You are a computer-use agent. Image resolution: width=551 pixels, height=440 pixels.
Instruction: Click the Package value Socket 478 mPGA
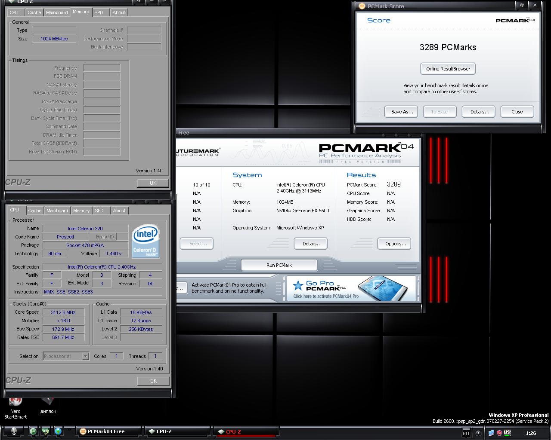[x=85, y=245]
